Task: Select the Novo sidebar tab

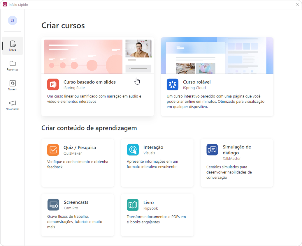Action: click(13, 46)
